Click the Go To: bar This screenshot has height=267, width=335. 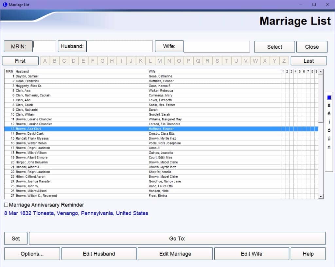(x=177, y=239)
